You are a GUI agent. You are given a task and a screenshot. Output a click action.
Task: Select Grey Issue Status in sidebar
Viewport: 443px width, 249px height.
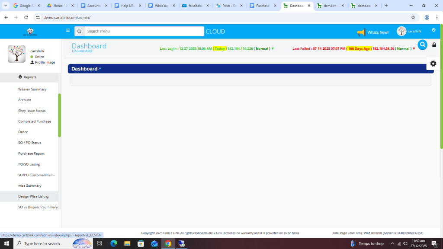[x=32, y=111]
